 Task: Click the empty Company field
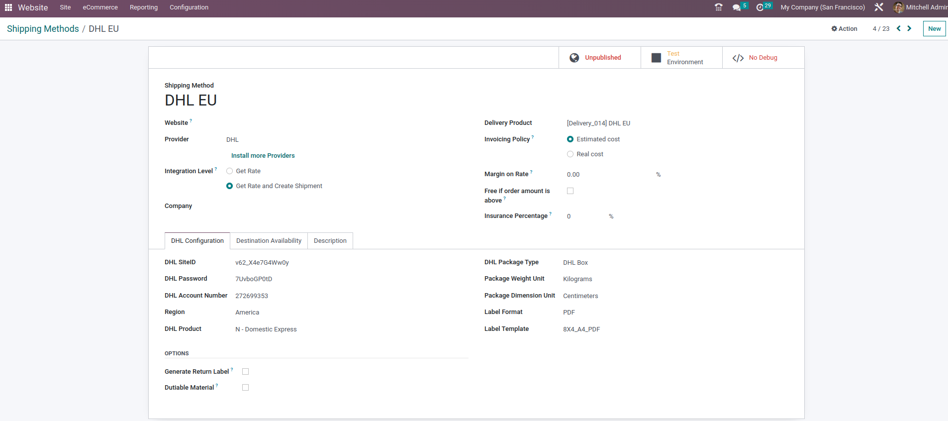(346, 206)
